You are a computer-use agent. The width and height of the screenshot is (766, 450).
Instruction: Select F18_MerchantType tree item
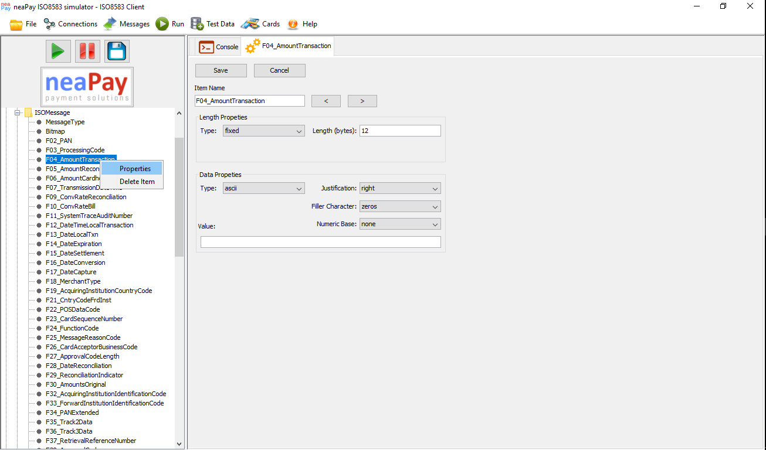73,281
